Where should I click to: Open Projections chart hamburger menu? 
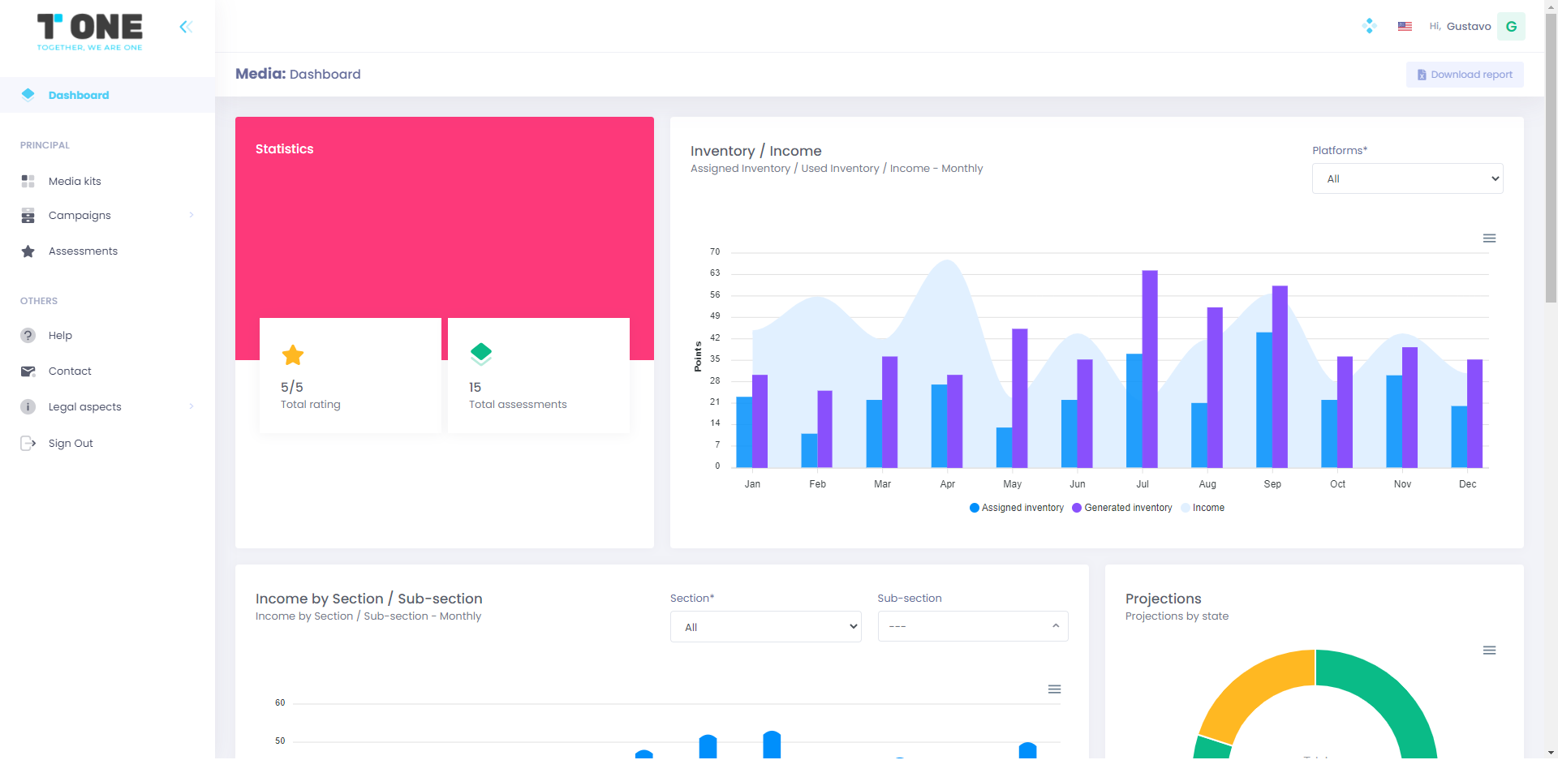coord(1489,651)
